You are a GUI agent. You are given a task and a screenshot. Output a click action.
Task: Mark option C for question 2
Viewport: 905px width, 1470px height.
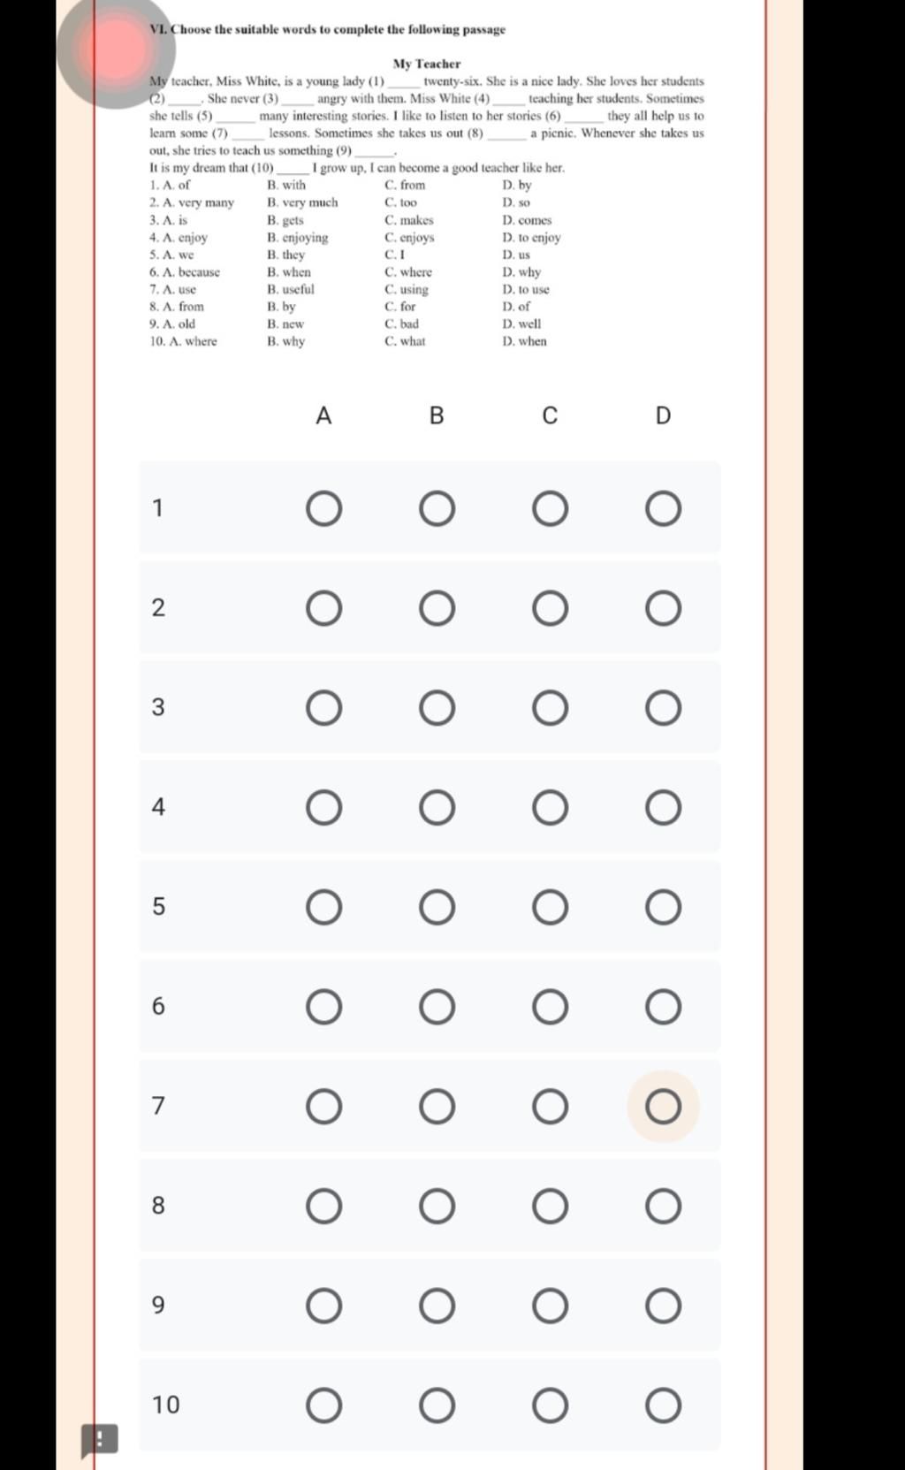[x=550, y=609]
